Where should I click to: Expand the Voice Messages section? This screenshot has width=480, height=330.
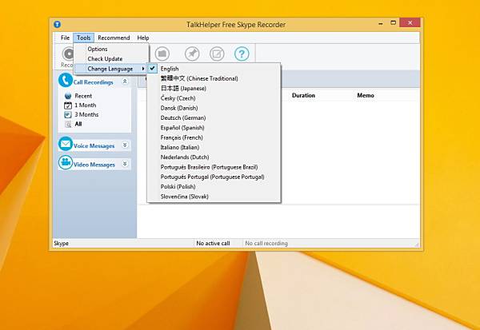coord(125,145)
